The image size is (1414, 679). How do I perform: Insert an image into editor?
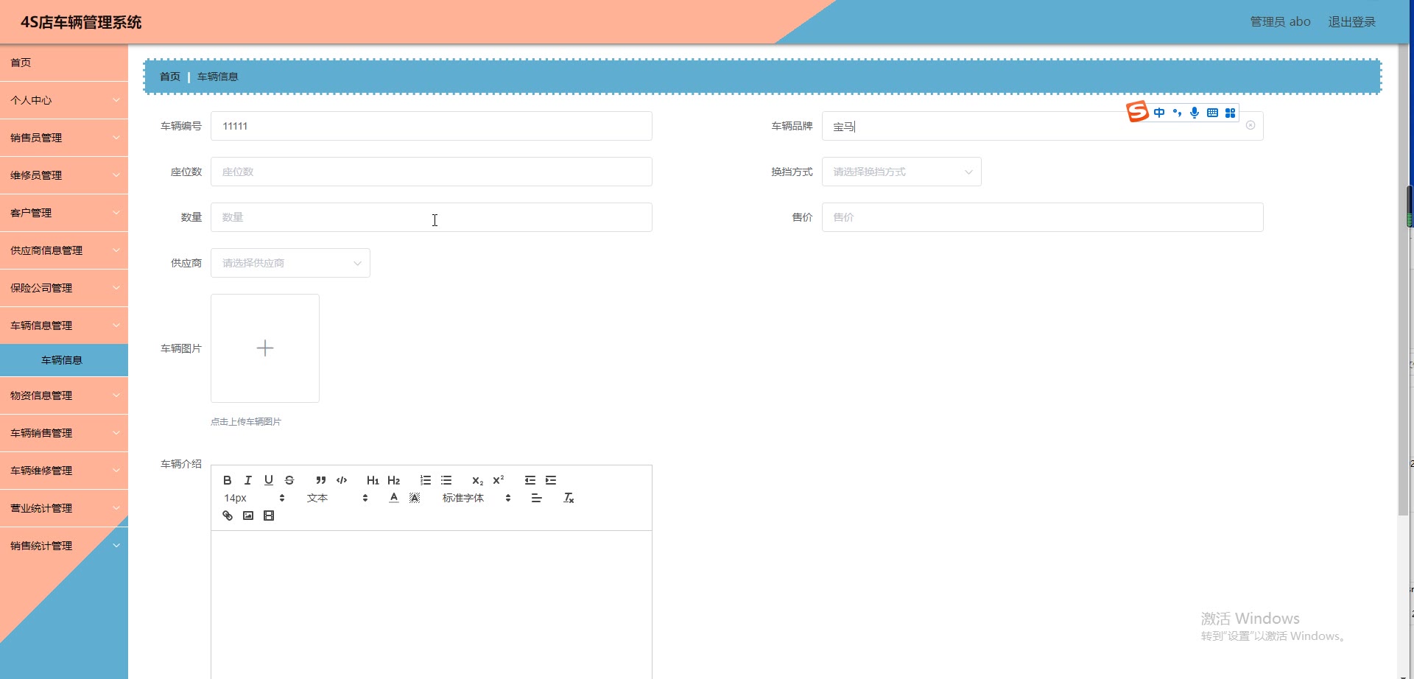[248, 516]
